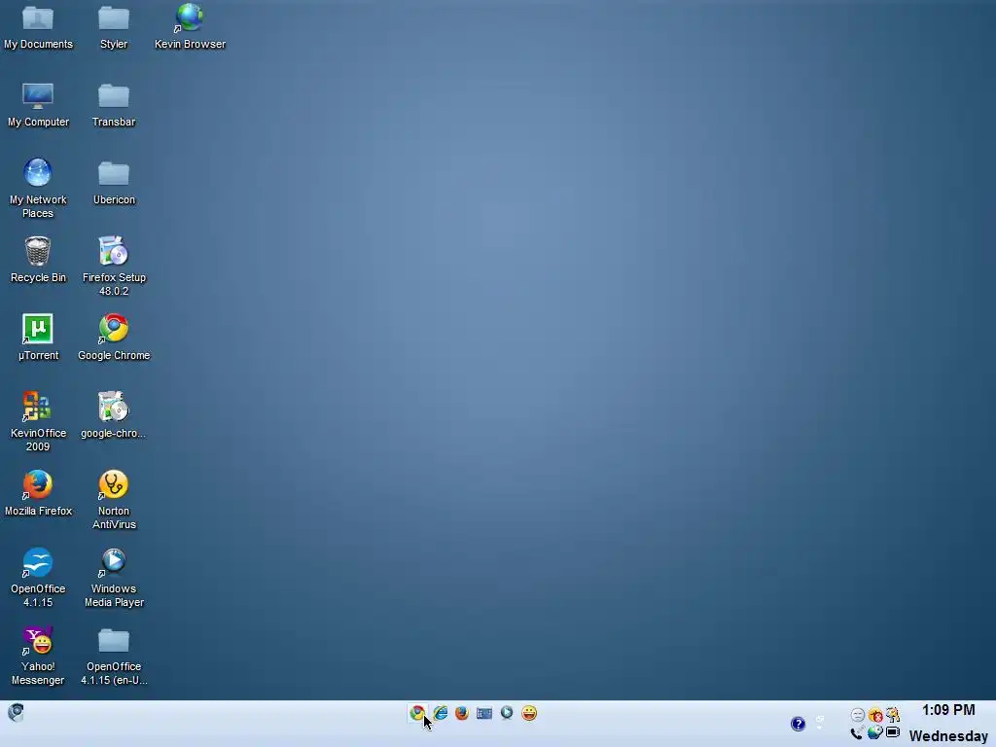This screenshot has width=996, height=747.
Task: Select the Recycle Bin icon
Action: tap(38, 261)
